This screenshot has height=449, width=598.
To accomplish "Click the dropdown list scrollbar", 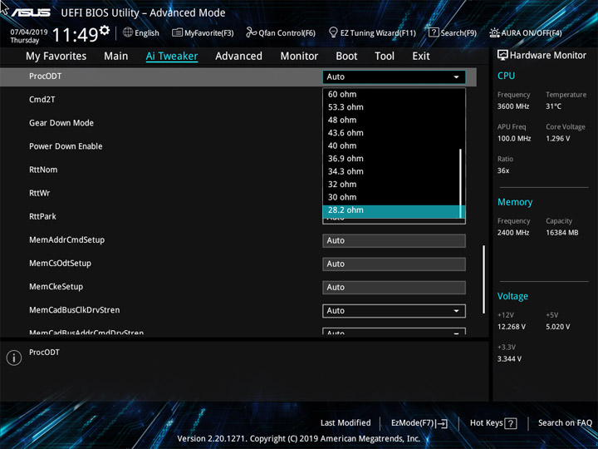I will pyautogui.click(x=461, y=183).
